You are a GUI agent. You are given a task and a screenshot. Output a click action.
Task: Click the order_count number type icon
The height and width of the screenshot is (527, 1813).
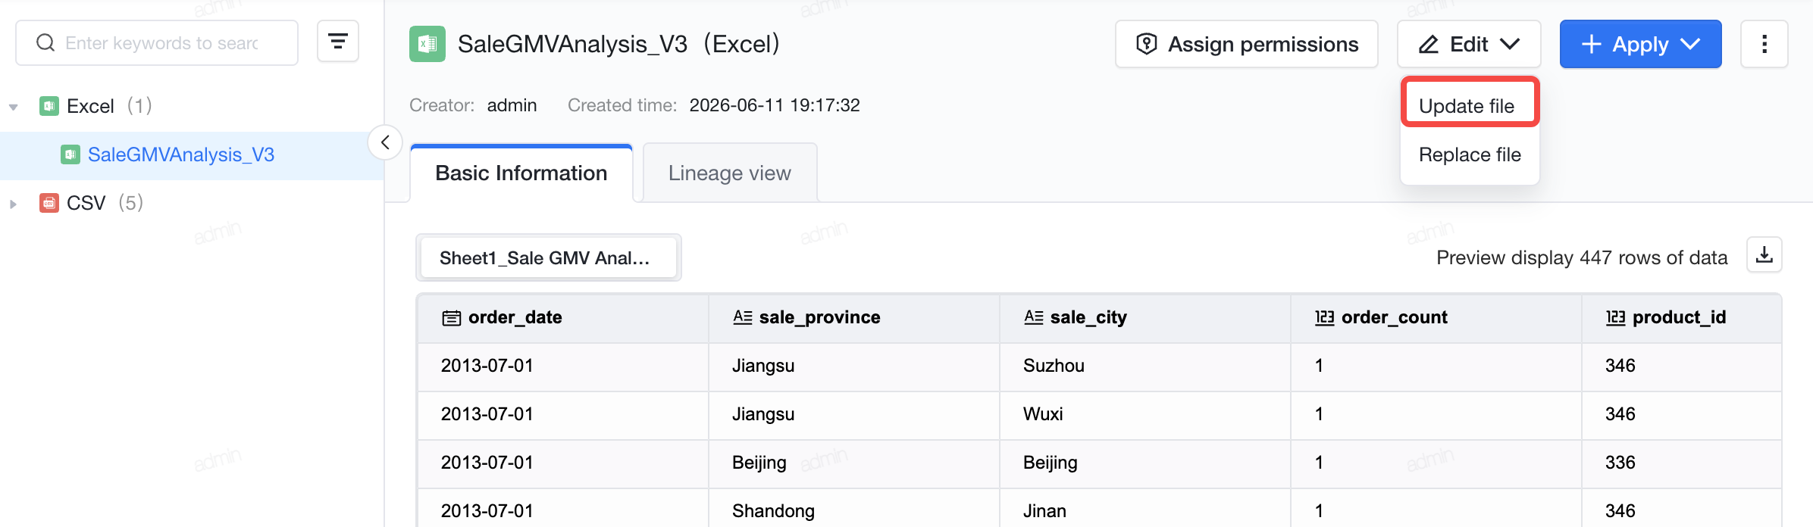tap(1325, 317)
